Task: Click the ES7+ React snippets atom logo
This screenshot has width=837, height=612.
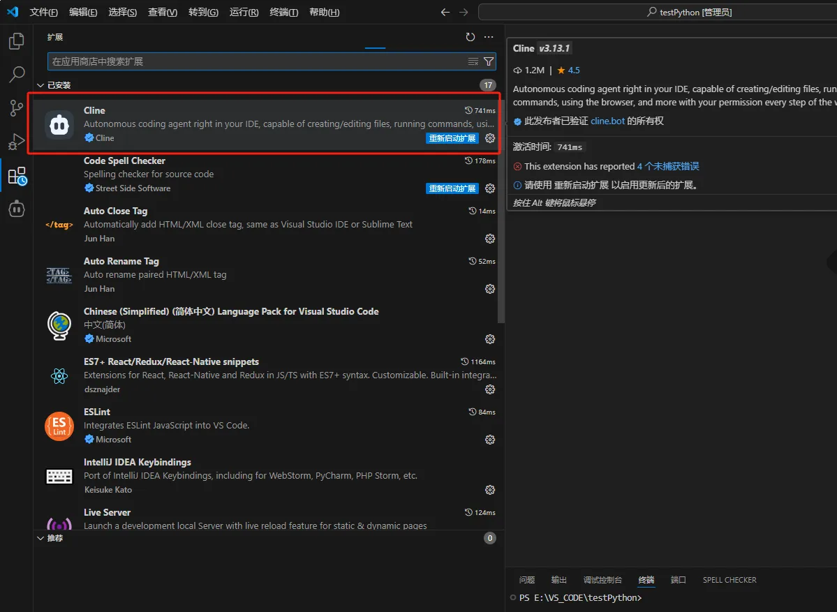Action: coord(59,376)
